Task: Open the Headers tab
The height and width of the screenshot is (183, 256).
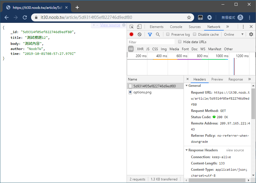Action: [x=200, y=79]
